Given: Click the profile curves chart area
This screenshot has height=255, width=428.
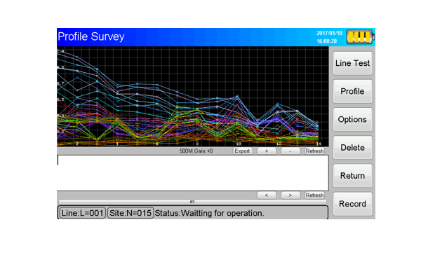Looking at the screenshot, I should pyautogui.click(x=193, y=97).
